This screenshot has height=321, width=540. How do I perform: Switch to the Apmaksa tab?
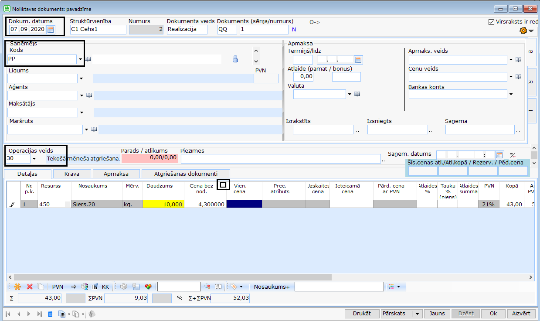point(116,174)
